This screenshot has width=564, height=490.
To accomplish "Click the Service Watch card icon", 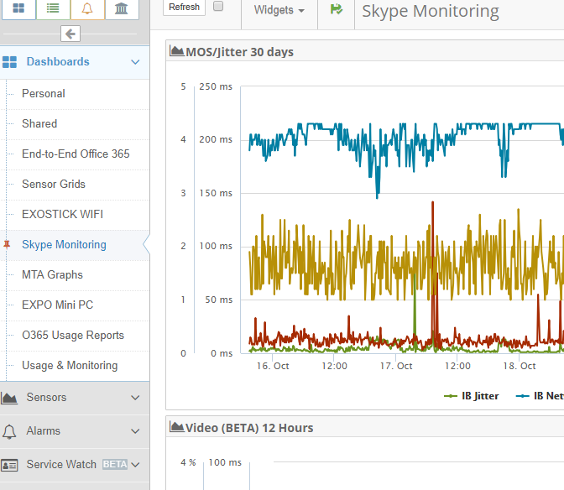I will 9,465.
